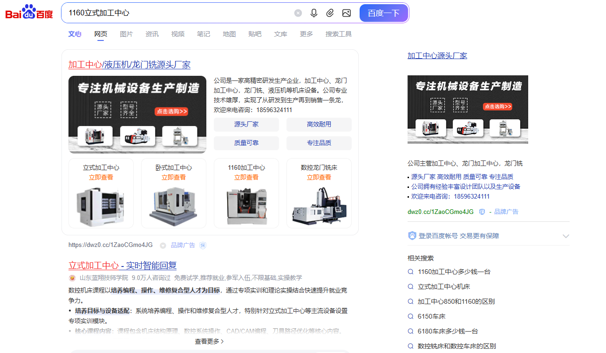Click 立即查看 under 卧式加工中心
The height and width of the screenshot is (353, 606).
174,178
